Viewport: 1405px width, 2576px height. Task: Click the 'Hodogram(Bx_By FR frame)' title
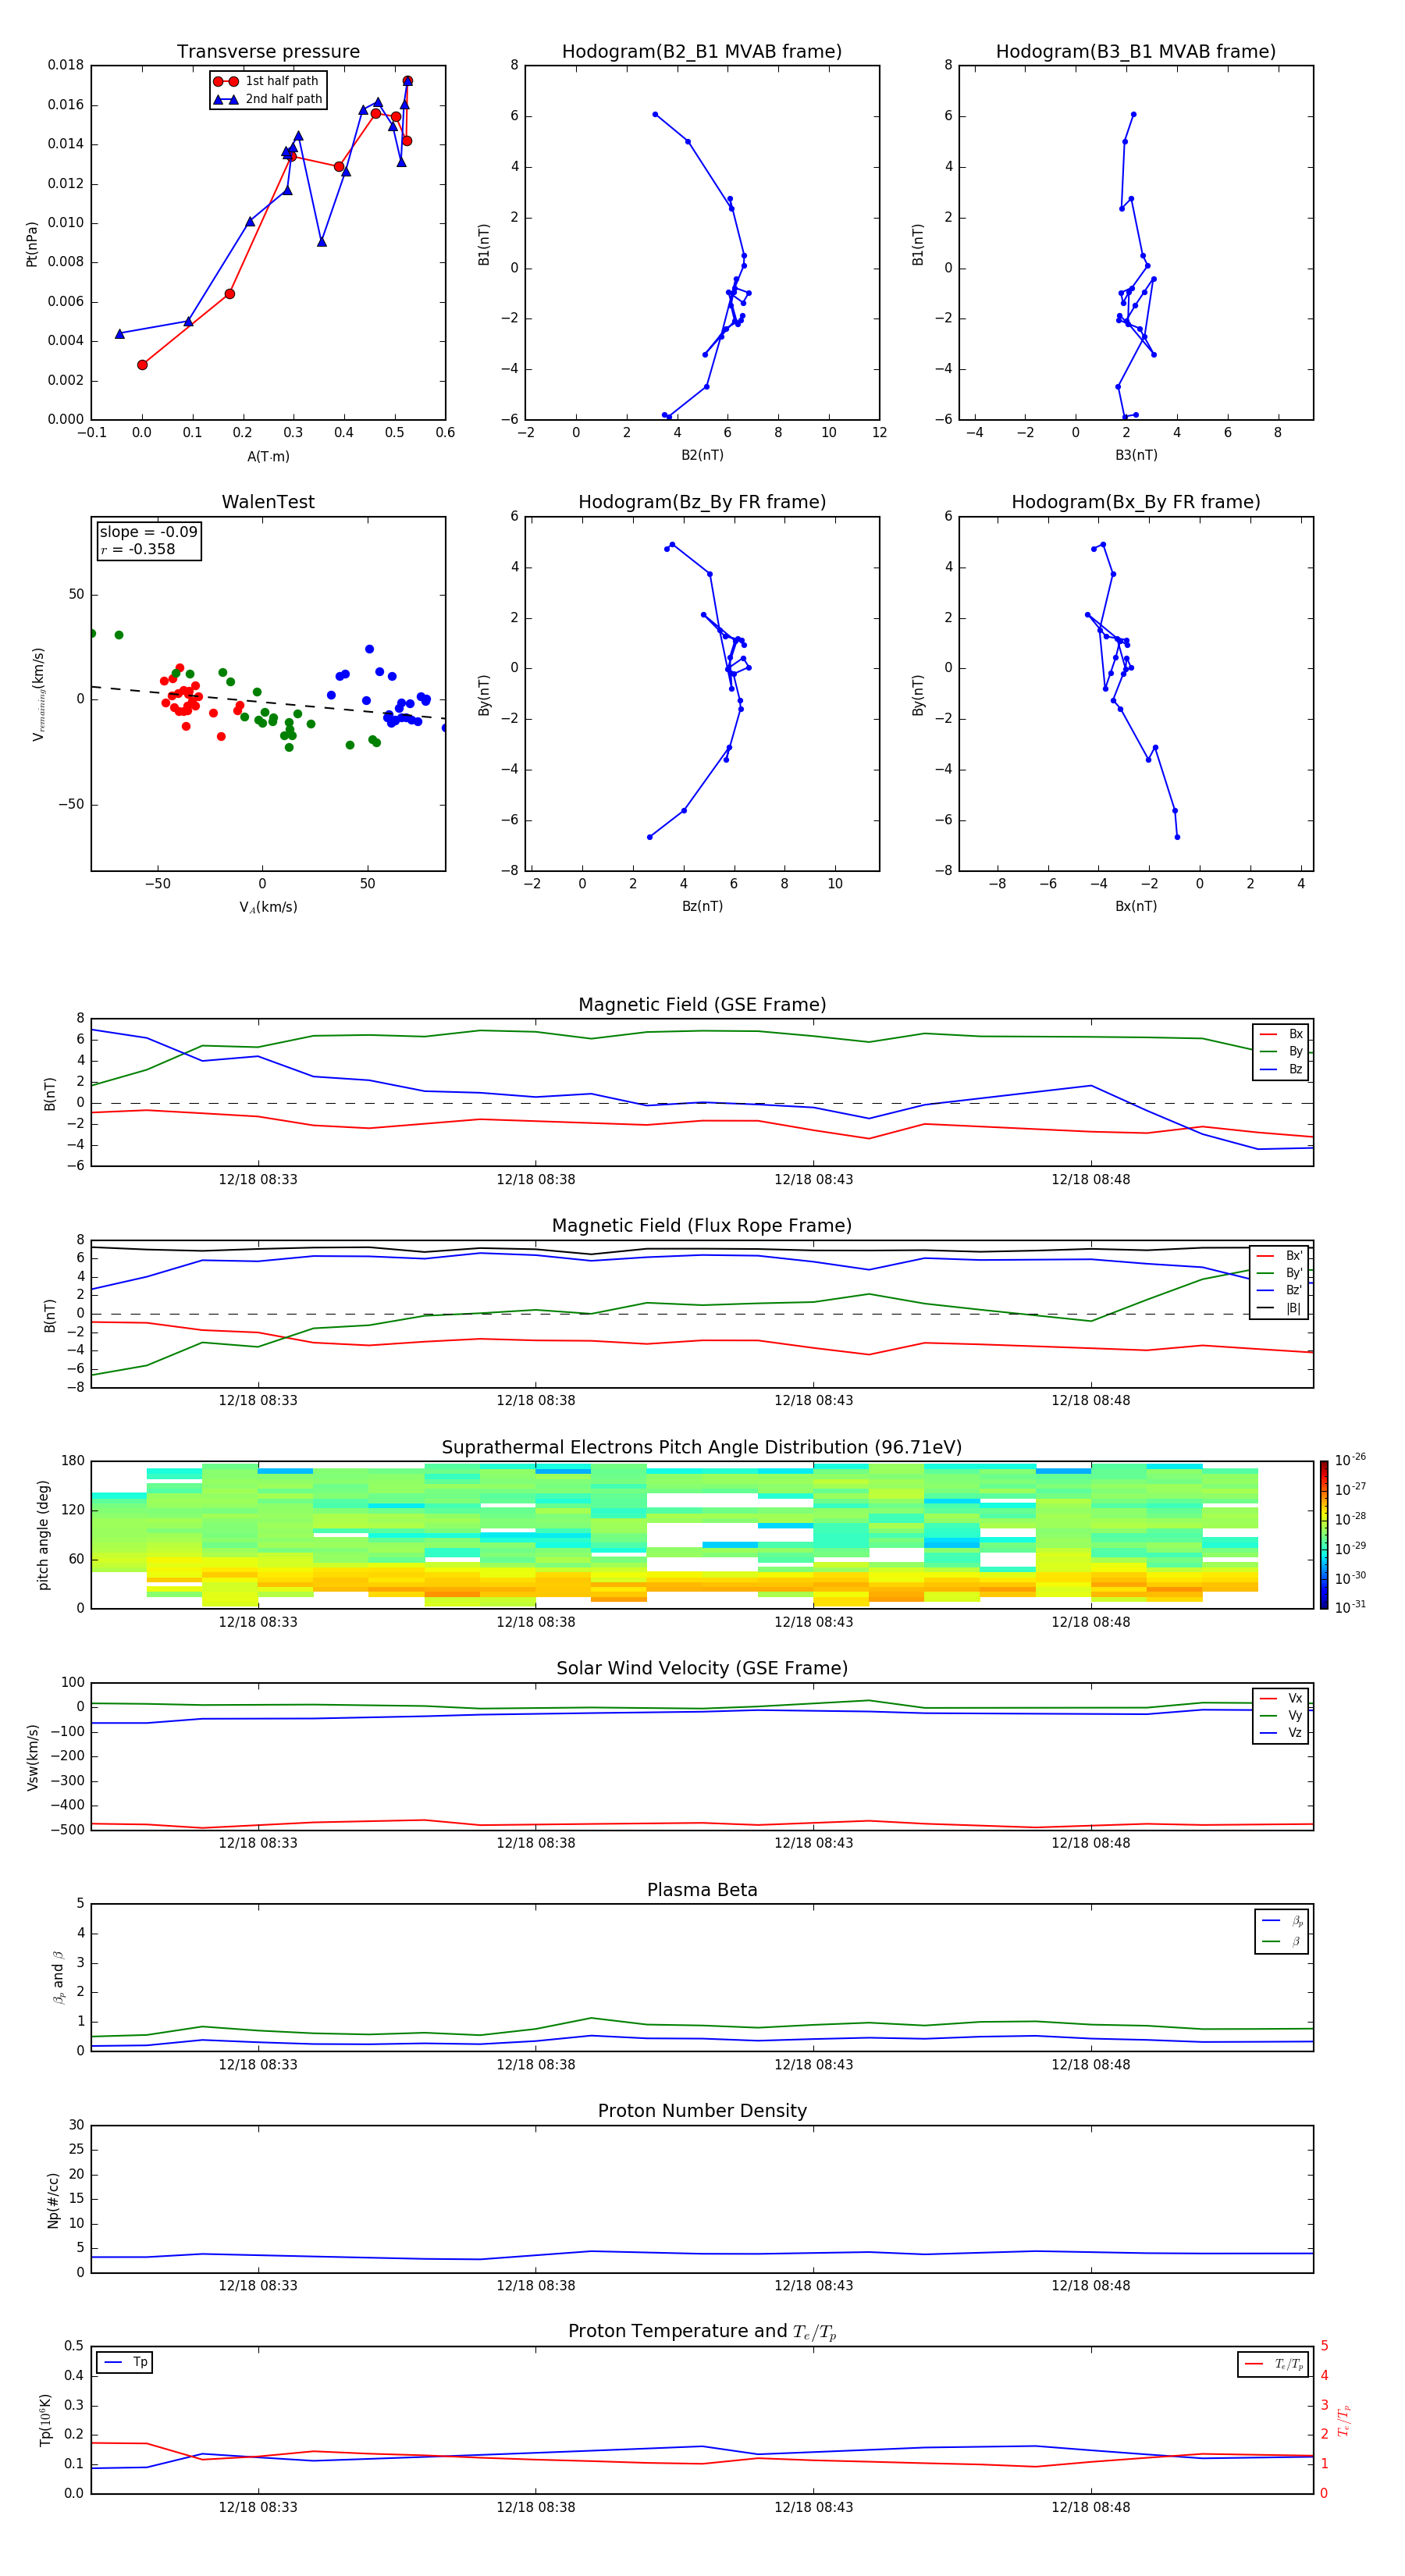(1136, 502)
